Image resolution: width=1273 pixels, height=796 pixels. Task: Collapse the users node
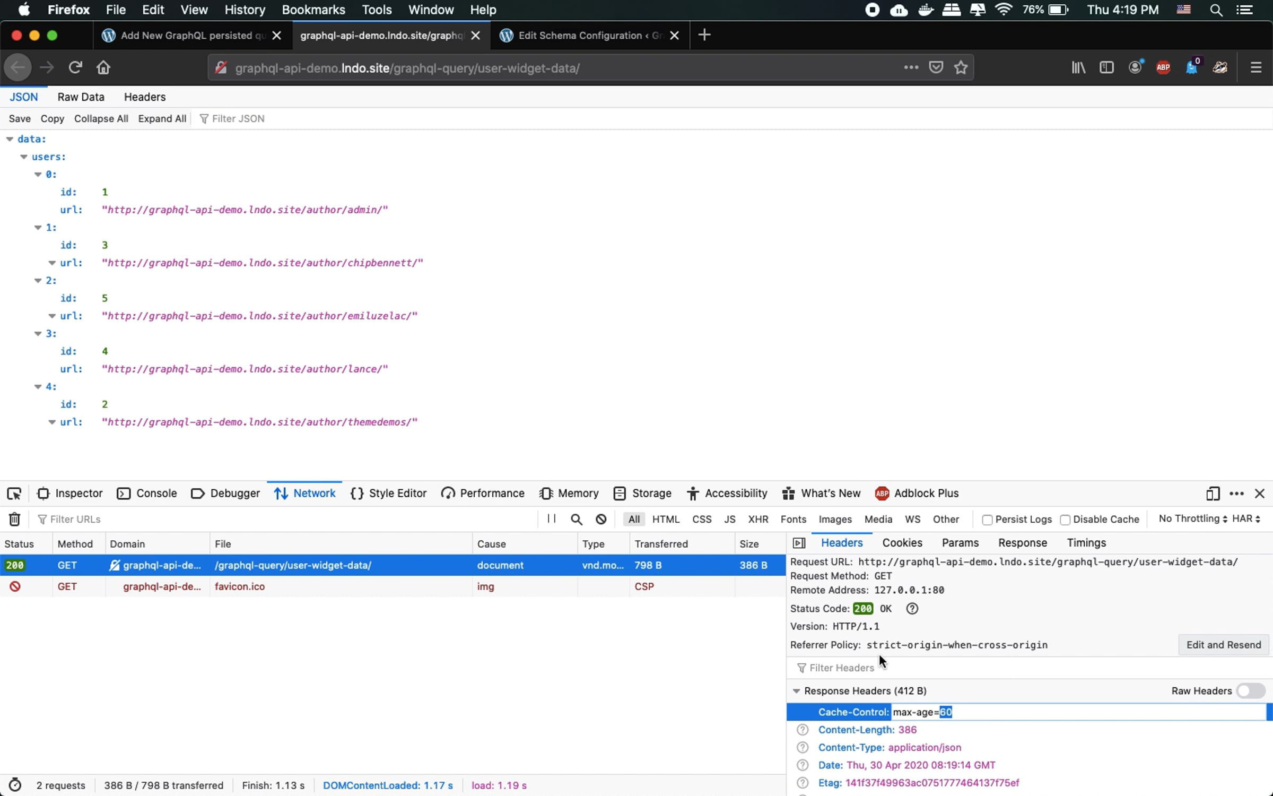[x=23, y=157]
